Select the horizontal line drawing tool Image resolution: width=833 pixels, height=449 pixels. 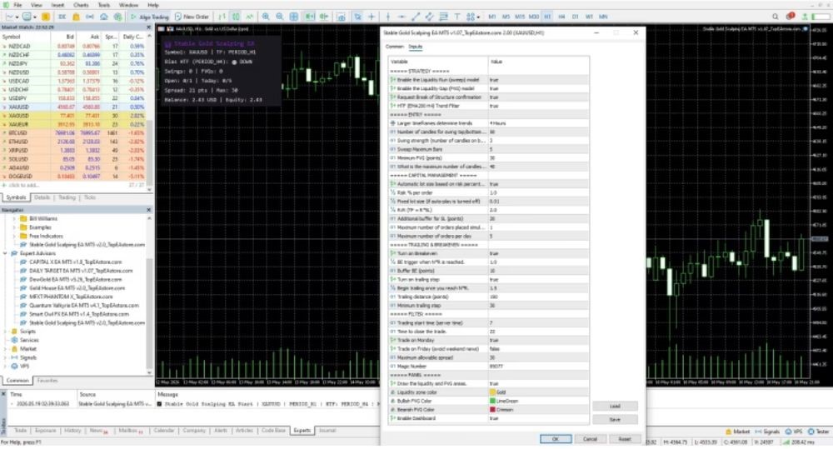(x=402, y=17)
